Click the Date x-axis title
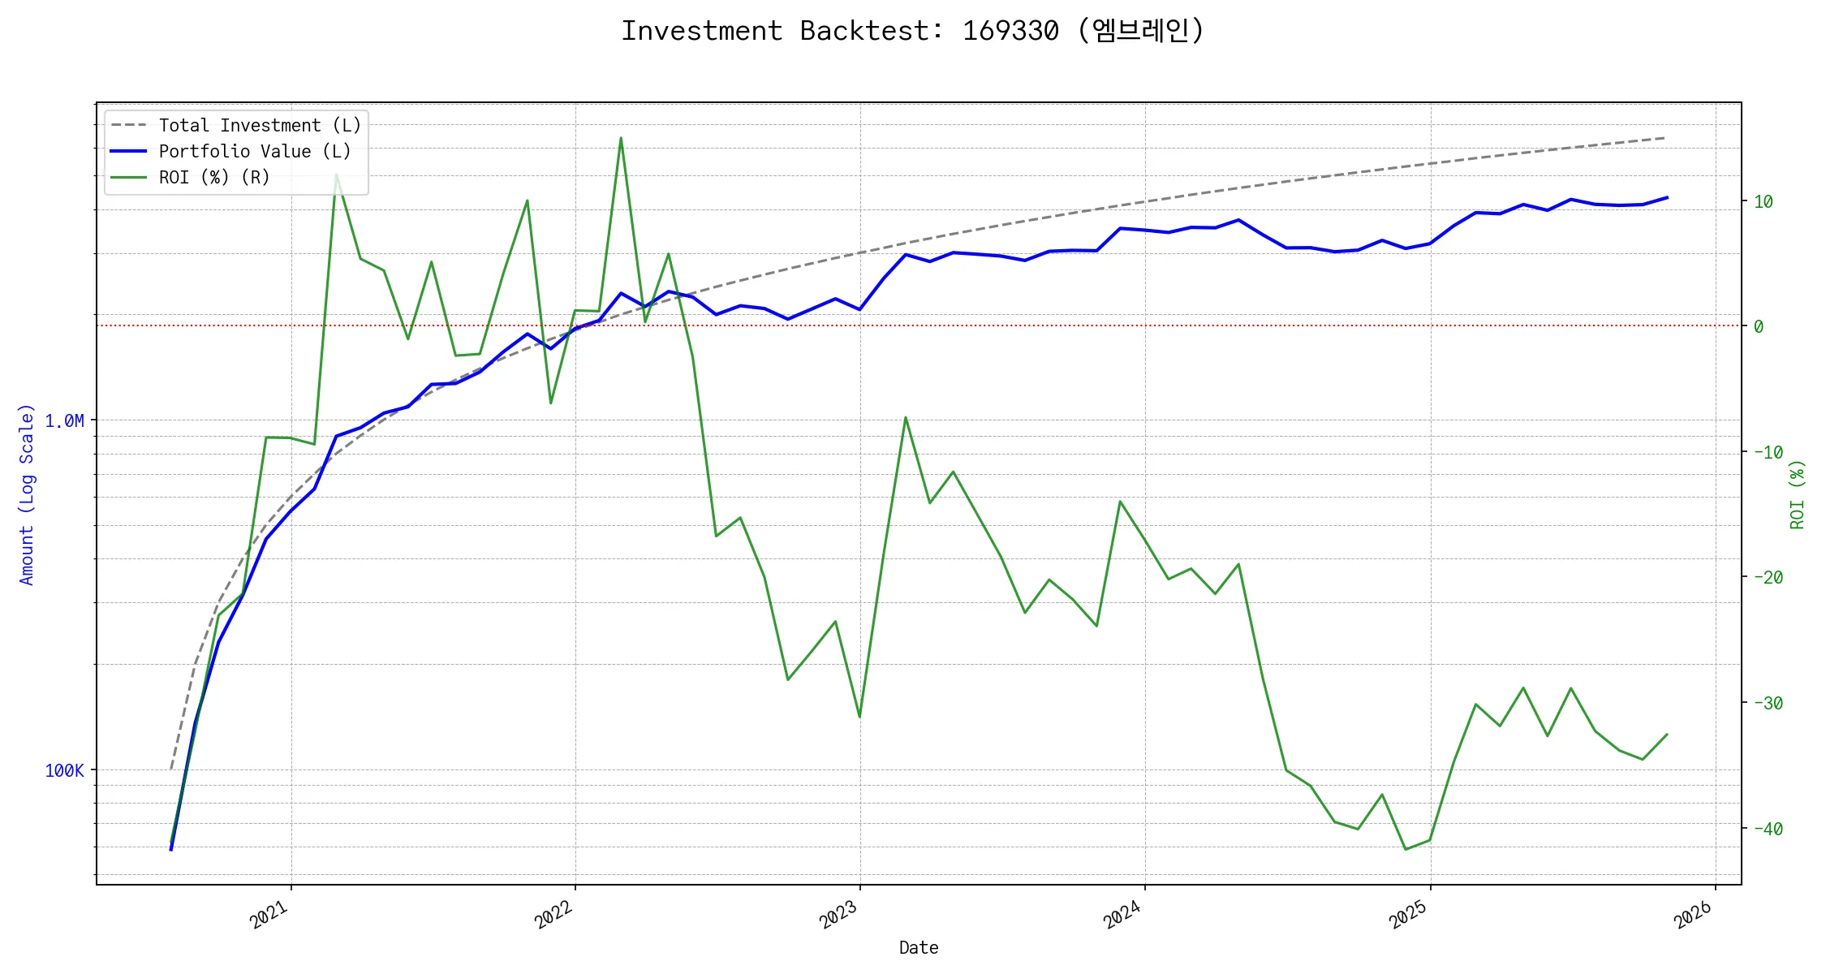1826x974 pixels. 919,948
